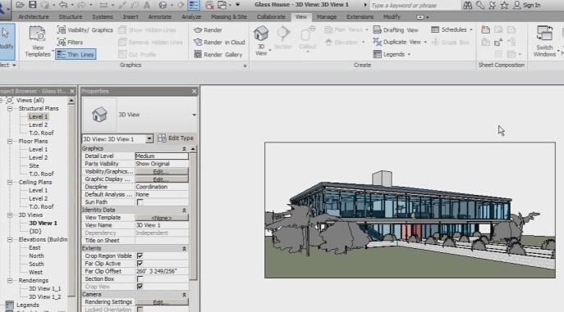Screen dimensions: 564x312
Task: Click the Open folder icon in quick access toolbar
Action: (x=21, y=5)
